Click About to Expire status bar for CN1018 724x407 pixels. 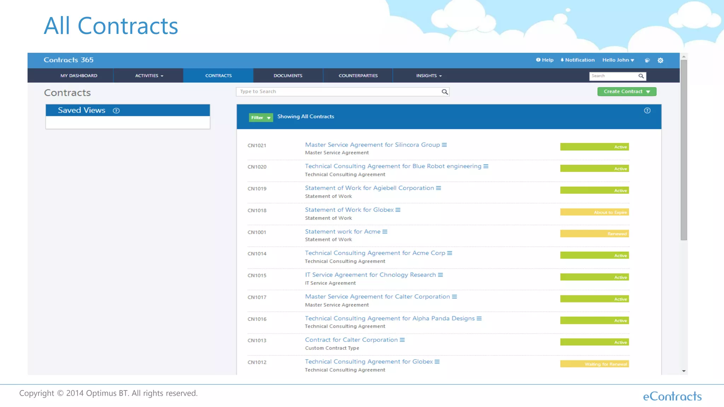pos(594,212)
